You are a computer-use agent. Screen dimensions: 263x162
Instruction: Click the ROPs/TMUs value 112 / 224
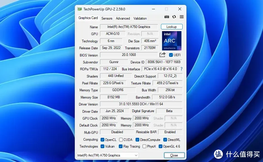point(110,69)
